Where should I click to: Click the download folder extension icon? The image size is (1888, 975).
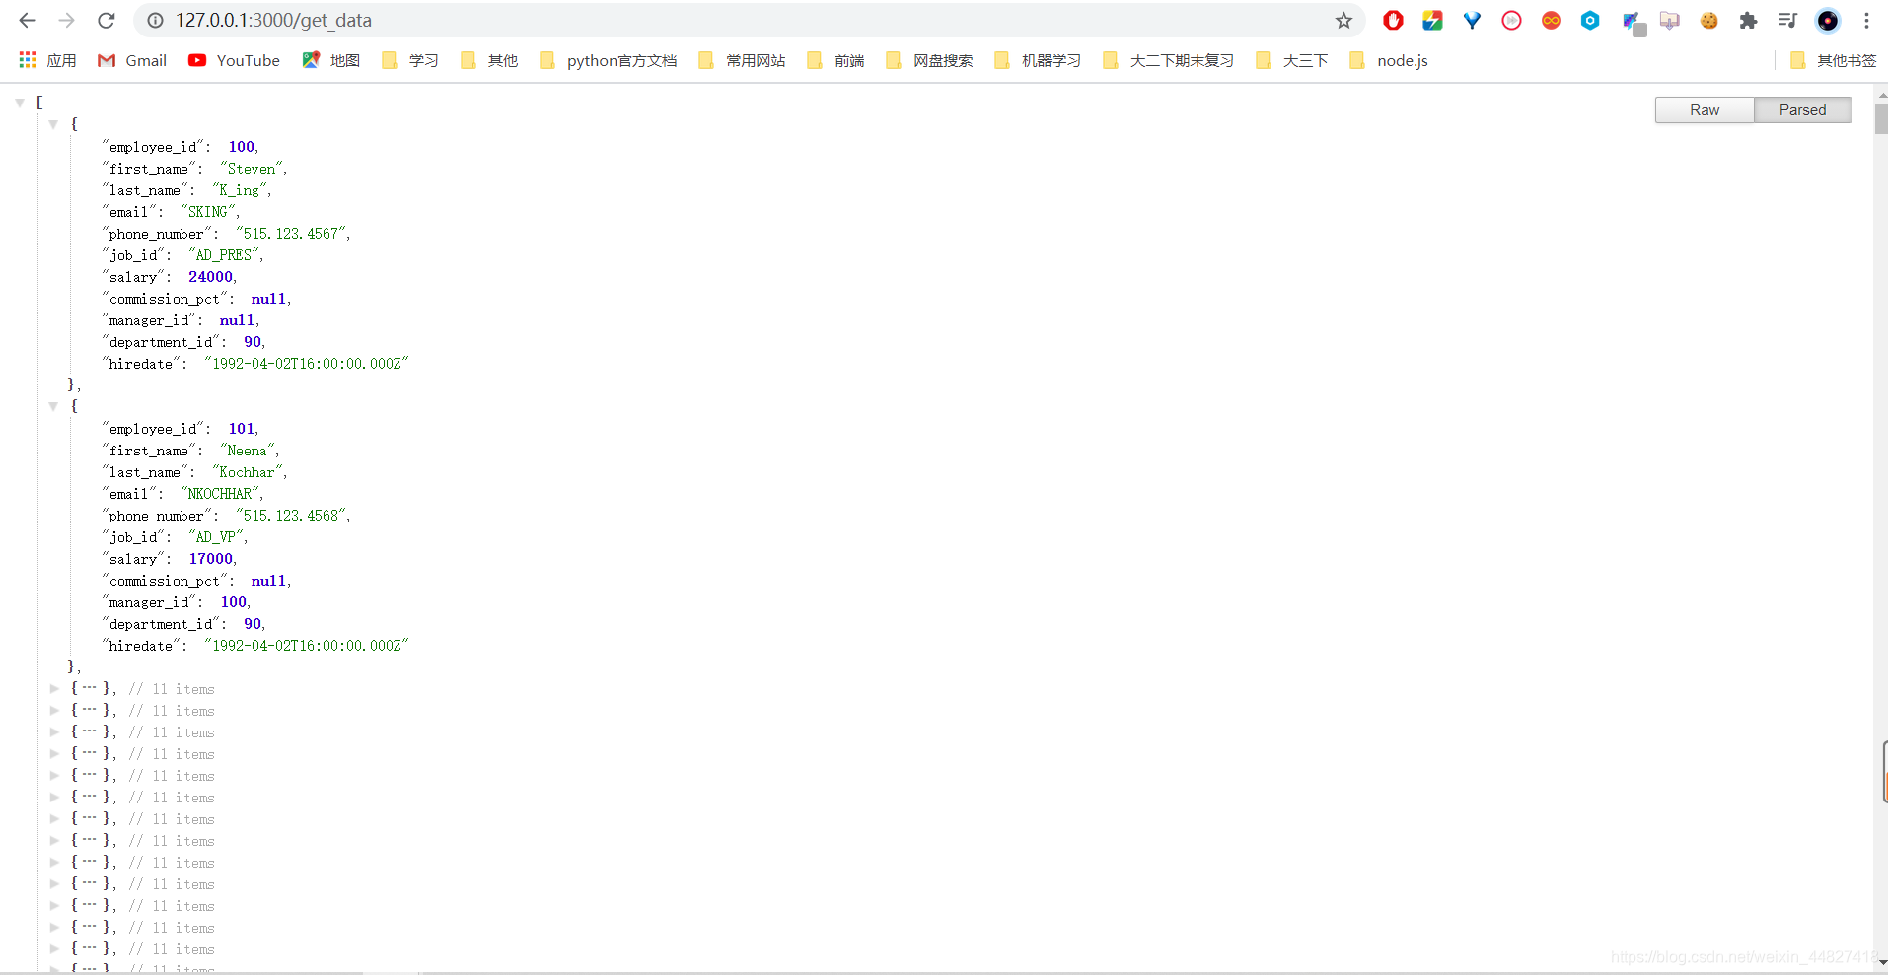(x=1670, y=20)
